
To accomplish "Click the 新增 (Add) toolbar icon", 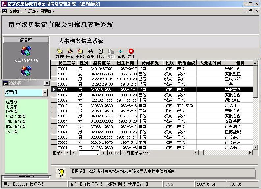I will click(x=60, y=54).
